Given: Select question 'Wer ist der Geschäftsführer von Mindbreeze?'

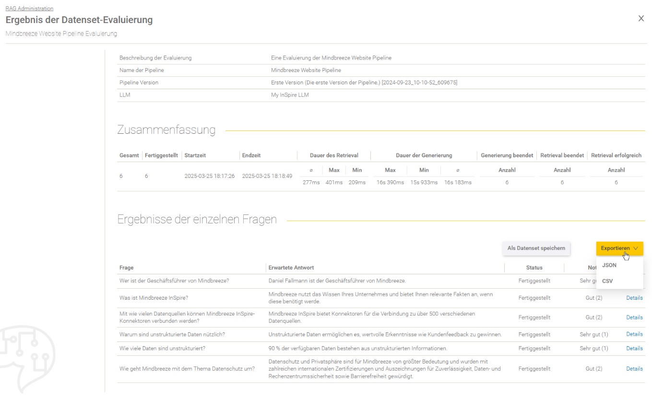Looking at the screenshot, I should (x=174, y=281).
